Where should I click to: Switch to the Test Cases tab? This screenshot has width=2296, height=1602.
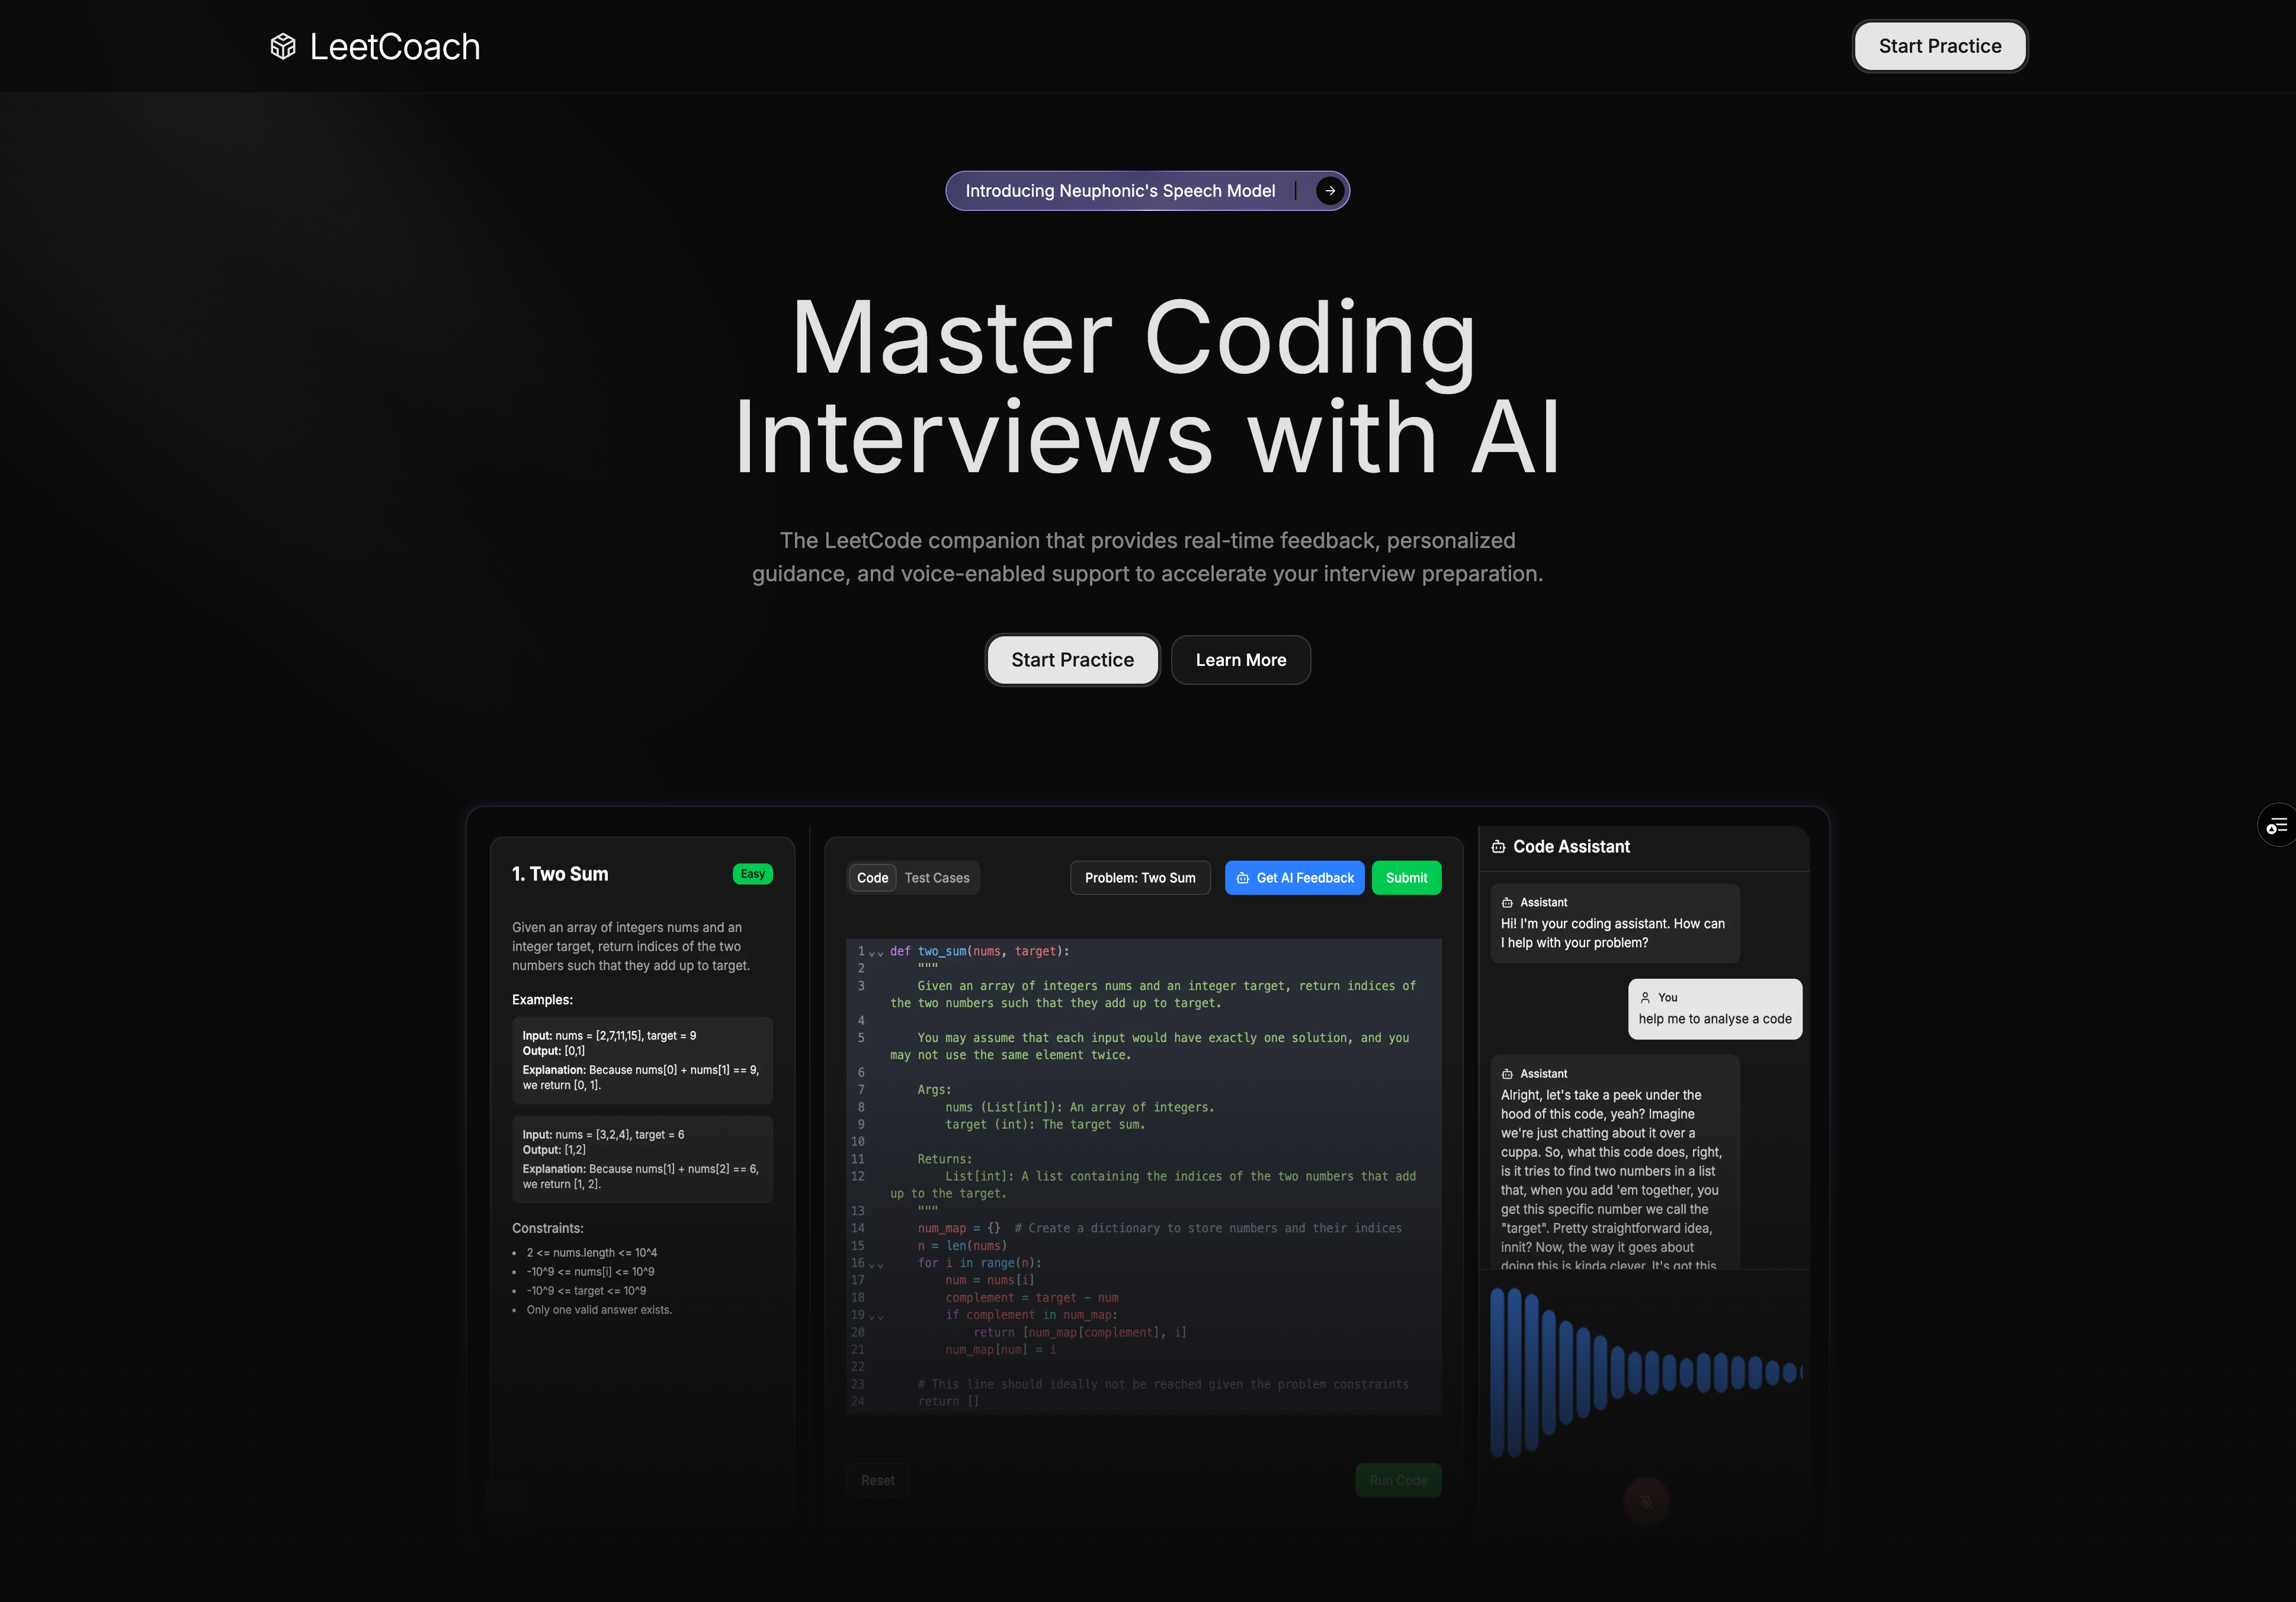click(936, 878)
